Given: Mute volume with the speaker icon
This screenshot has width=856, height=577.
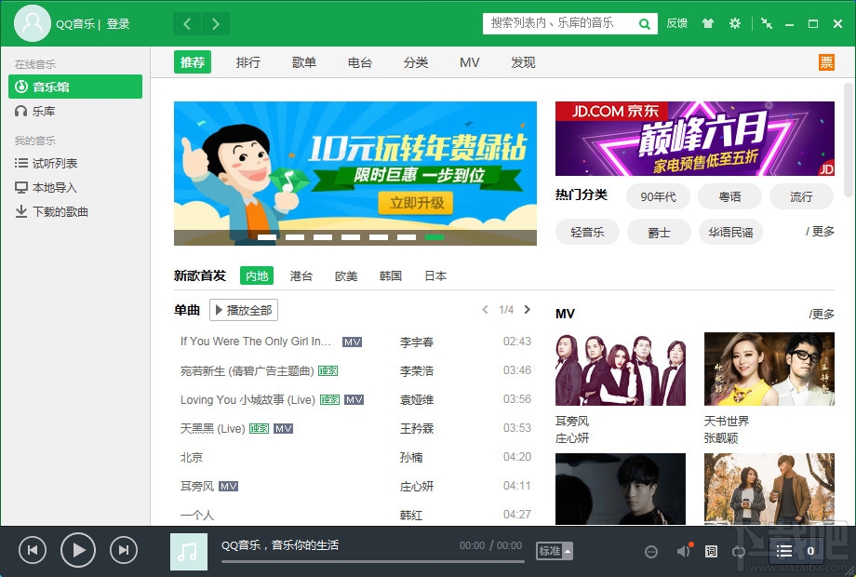Looking at the screenshot, I should tap(684, 551).
